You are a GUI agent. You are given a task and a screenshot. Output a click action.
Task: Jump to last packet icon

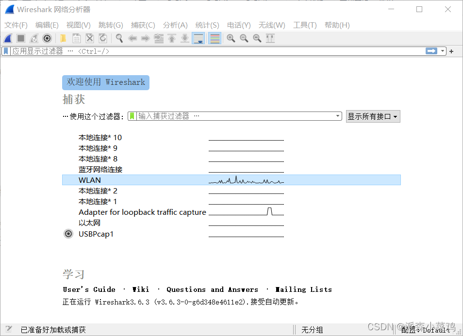(x=185, y=38)
